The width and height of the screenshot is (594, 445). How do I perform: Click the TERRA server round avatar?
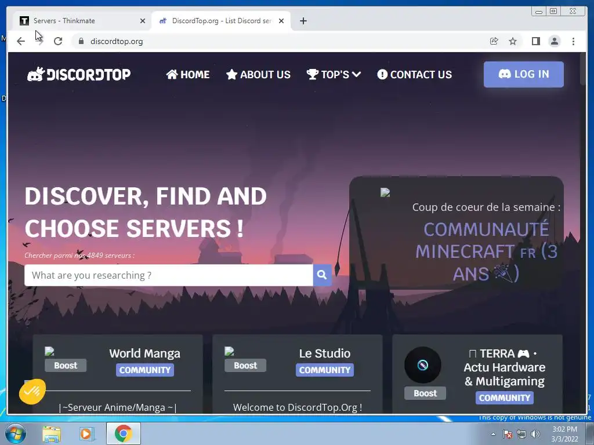(x=423, y=365)
